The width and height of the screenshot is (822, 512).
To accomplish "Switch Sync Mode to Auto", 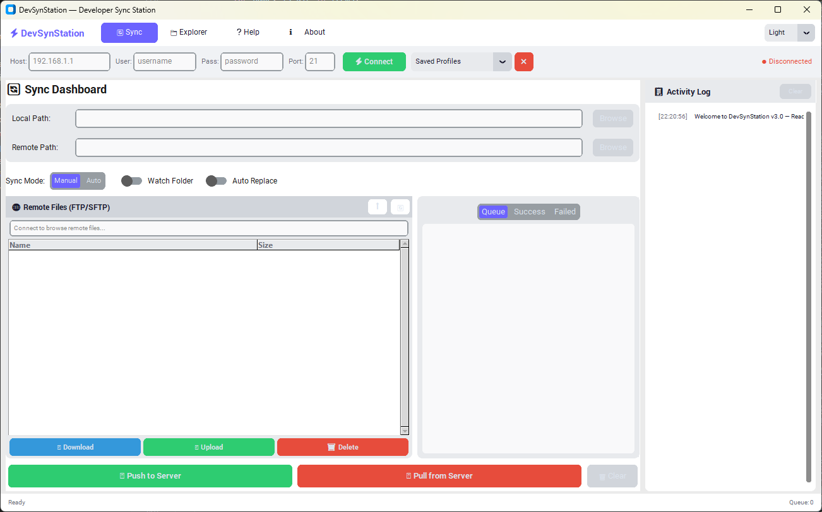I will (93, 180).
